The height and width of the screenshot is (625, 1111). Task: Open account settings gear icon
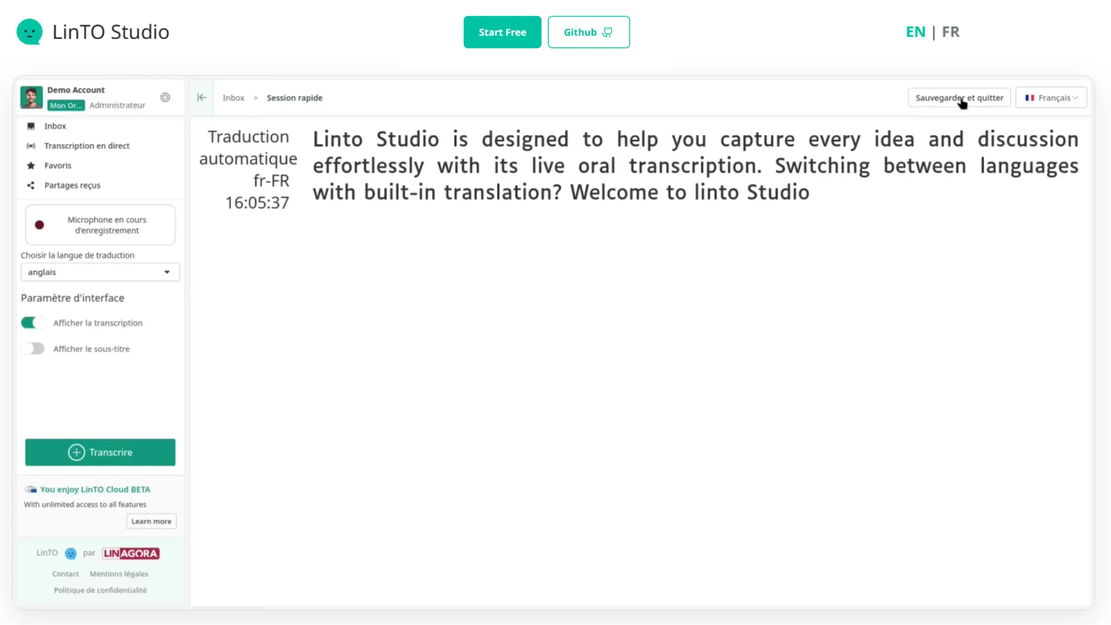pos(166,97)
